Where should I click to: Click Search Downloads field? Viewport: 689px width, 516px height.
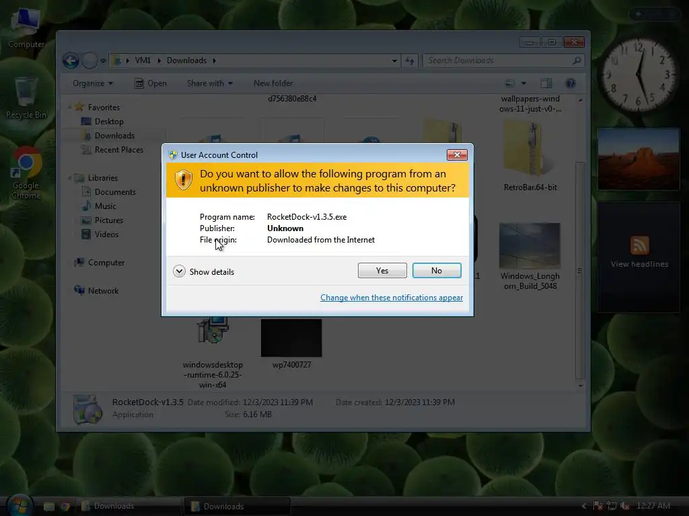coord(503,60)
